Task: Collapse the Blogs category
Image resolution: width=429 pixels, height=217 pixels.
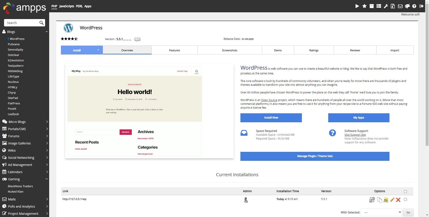Action: coord(25,32)
